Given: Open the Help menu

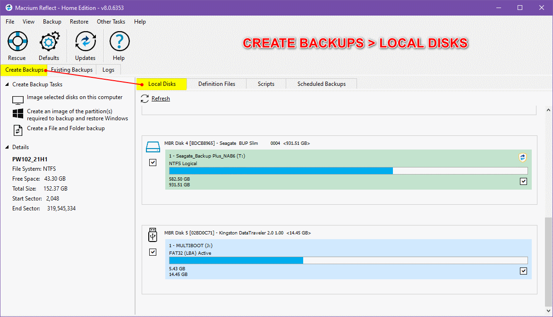Looking at the screenshot, I should click(x=140, y=22).
